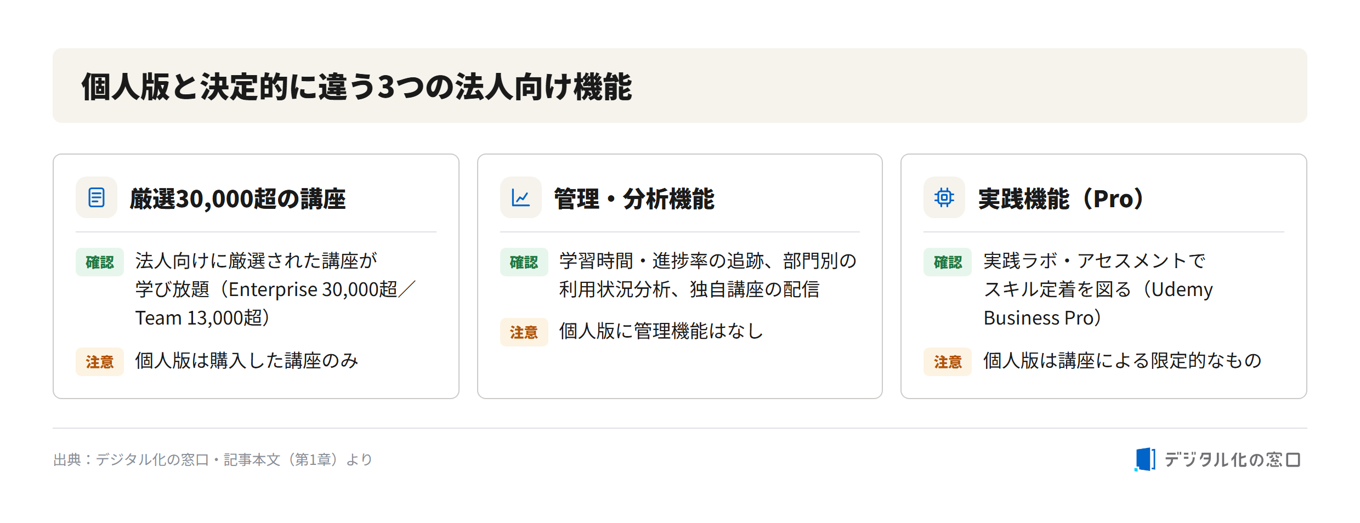
Task: Click the text 個人版は講座による限定的なもの
Action: coord(1122,361)
